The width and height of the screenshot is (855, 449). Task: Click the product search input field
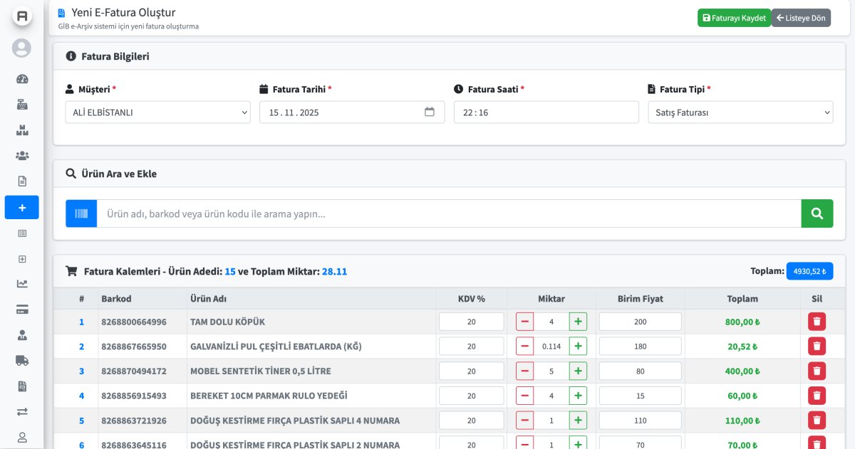pos(449,213)
